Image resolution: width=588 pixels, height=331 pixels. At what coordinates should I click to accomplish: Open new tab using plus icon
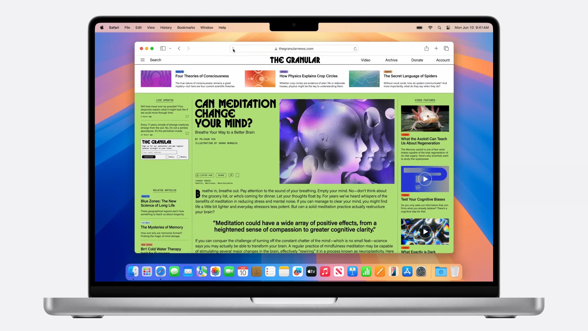[x=436, y=49]
